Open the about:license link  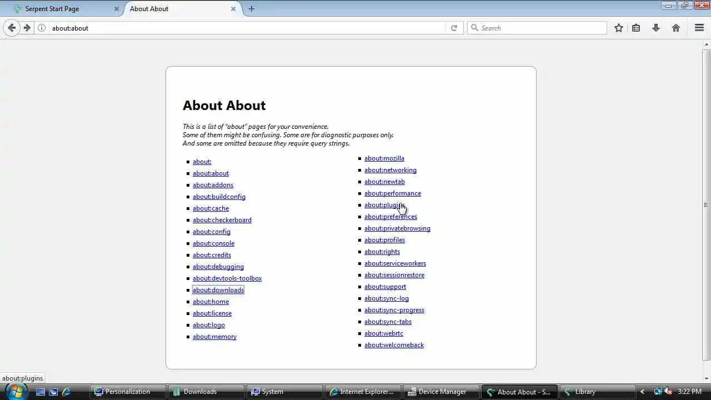(212, 313)
